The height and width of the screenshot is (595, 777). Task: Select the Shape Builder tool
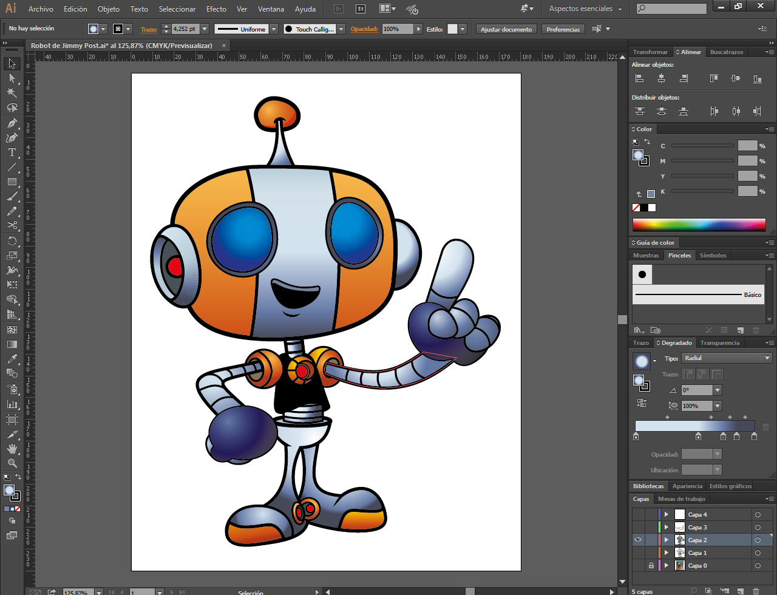[x=12, y=300]
